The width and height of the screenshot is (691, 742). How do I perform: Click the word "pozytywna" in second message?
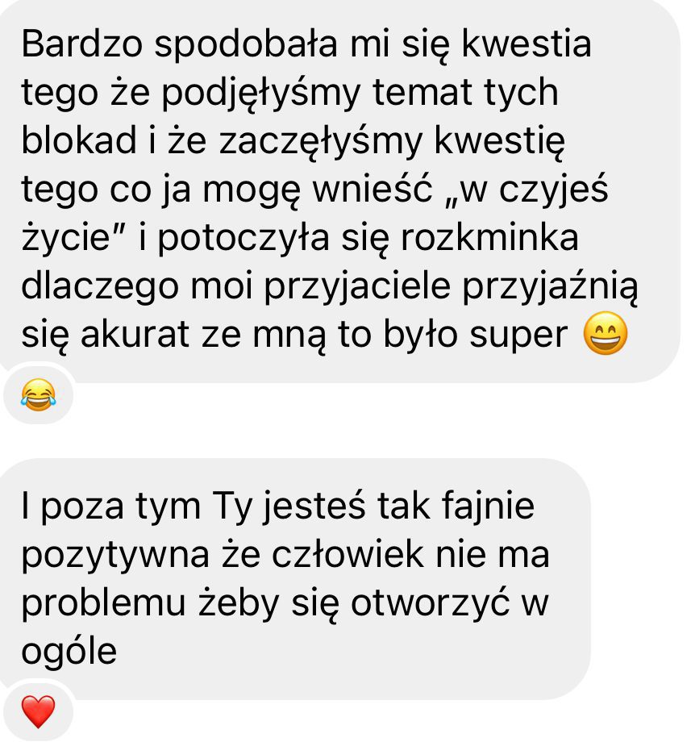pos(115,556)
